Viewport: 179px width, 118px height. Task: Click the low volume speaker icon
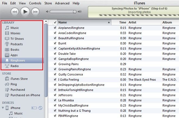[x=47, y=12]
